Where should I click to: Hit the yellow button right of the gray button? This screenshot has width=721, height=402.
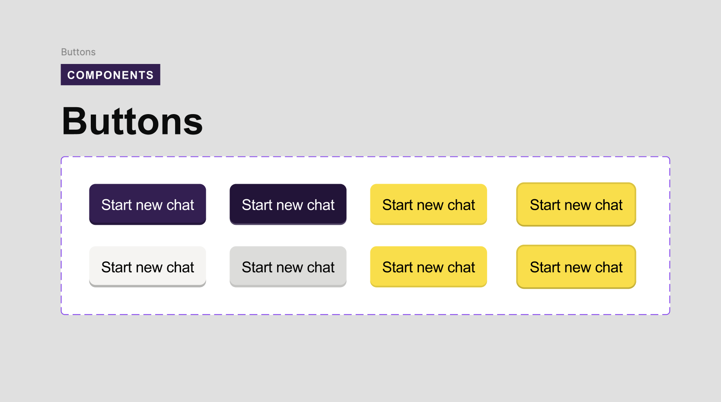[428, 267]
